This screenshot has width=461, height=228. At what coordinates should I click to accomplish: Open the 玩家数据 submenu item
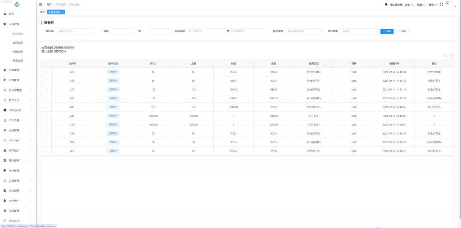18,61
